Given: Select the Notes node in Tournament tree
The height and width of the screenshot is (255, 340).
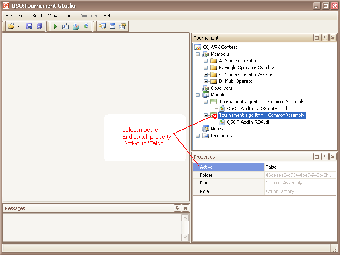Looking at the screenshot, I should (x=217, y=129).
